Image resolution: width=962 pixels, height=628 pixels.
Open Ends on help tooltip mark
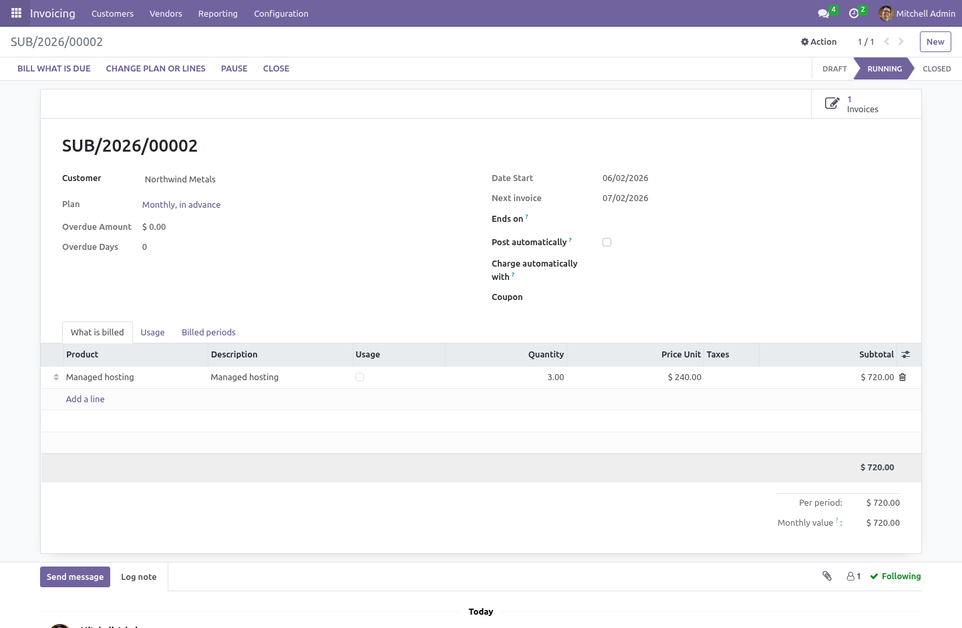[526, 216]
